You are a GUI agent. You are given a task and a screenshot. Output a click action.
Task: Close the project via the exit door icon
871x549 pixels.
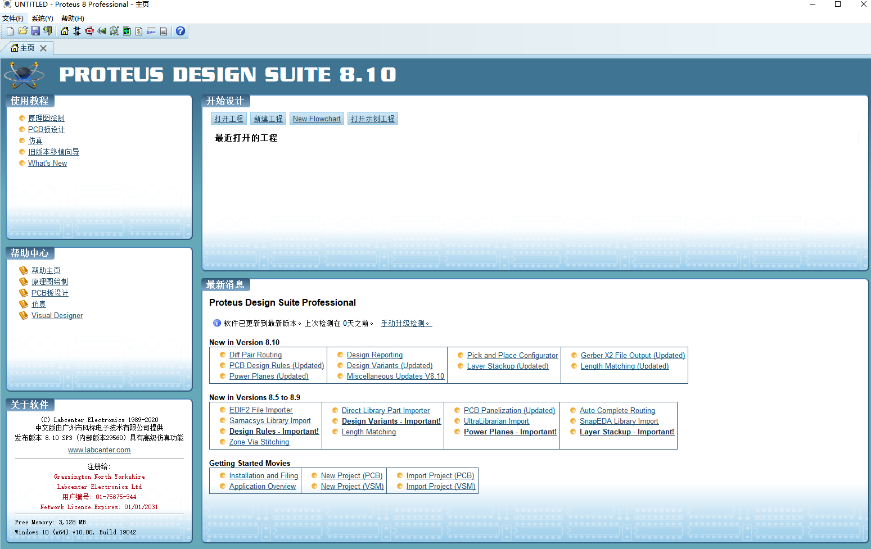(x=48, y=31)
